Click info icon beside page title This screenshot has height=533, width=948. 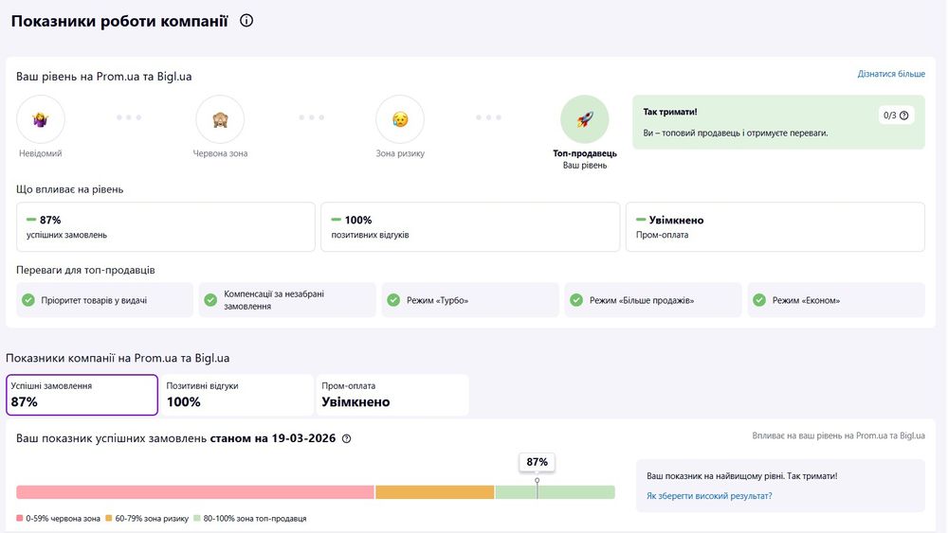click(246, 21)
